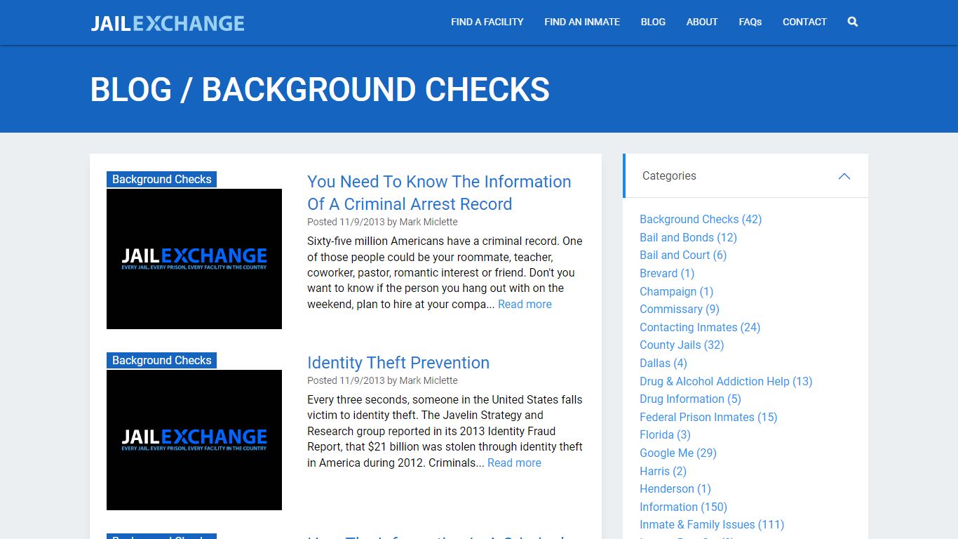View the Dallas (4) category

point(663,363)
